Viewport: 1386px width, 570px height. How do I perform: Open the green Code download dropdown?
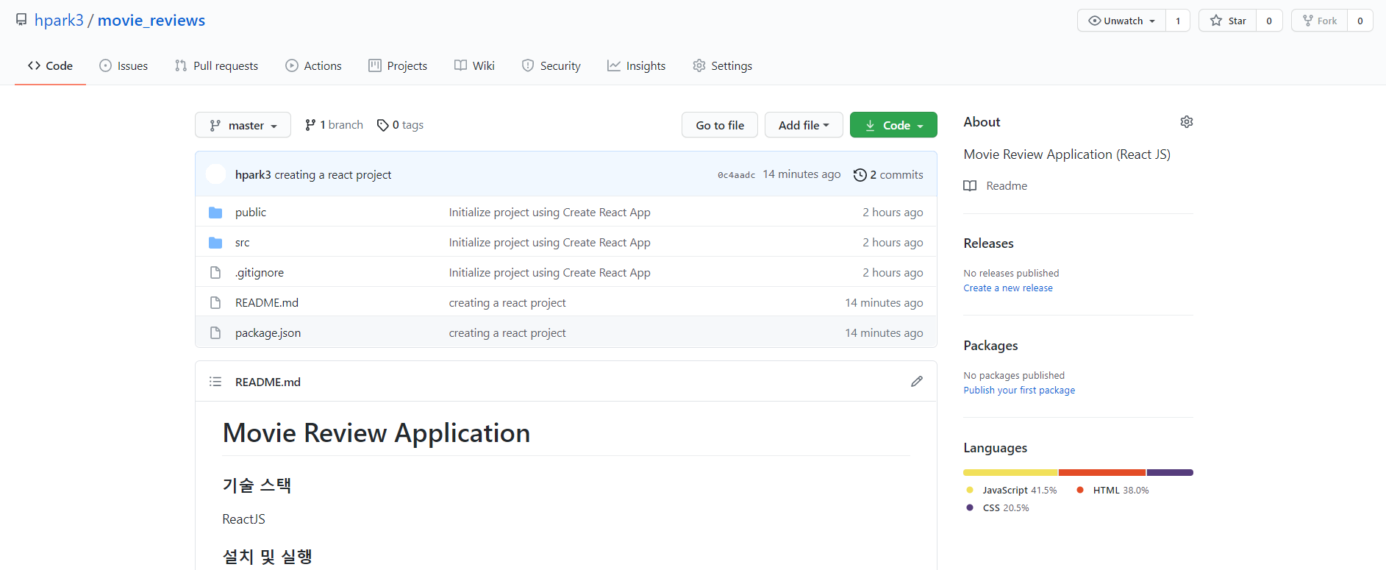[893, 125]
